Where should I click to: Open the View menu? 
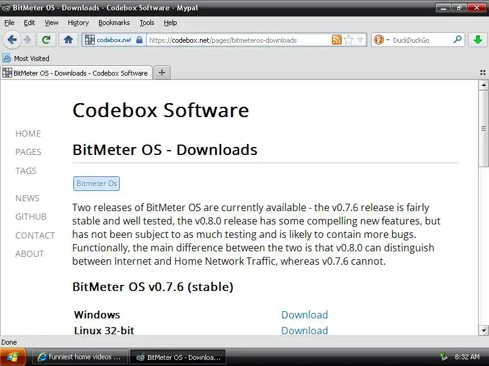tap(51, 23)
